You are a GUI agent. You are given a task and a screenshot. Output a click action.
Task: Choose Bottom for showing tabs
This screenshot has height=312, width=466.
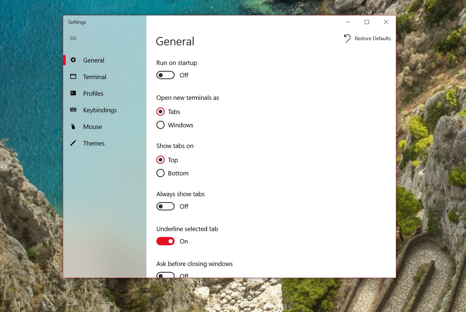point(160,173)
